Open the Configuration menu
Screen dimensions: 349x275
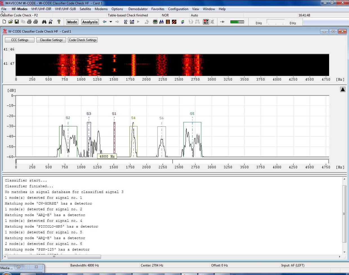click(178, 9)
